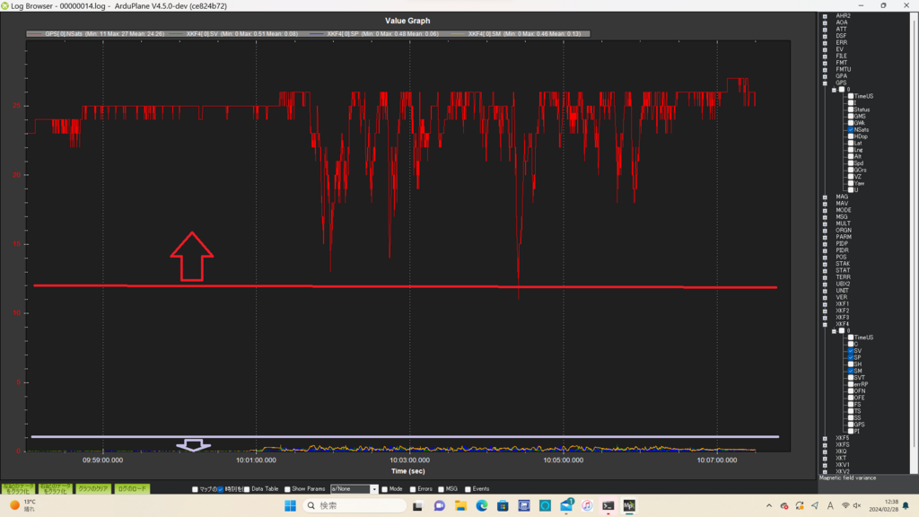This screenshot has height=517, width=919.
Task: Open Task View from the taskbar
Action: pyautogui.click(x=417, y=506)
